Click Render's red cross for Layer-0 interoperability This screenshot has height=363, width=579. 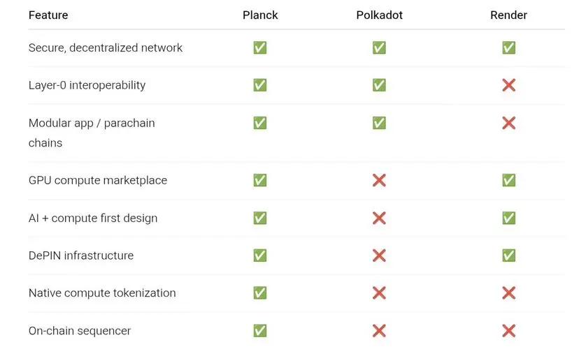pyautogui.click(x=508, y=85)
